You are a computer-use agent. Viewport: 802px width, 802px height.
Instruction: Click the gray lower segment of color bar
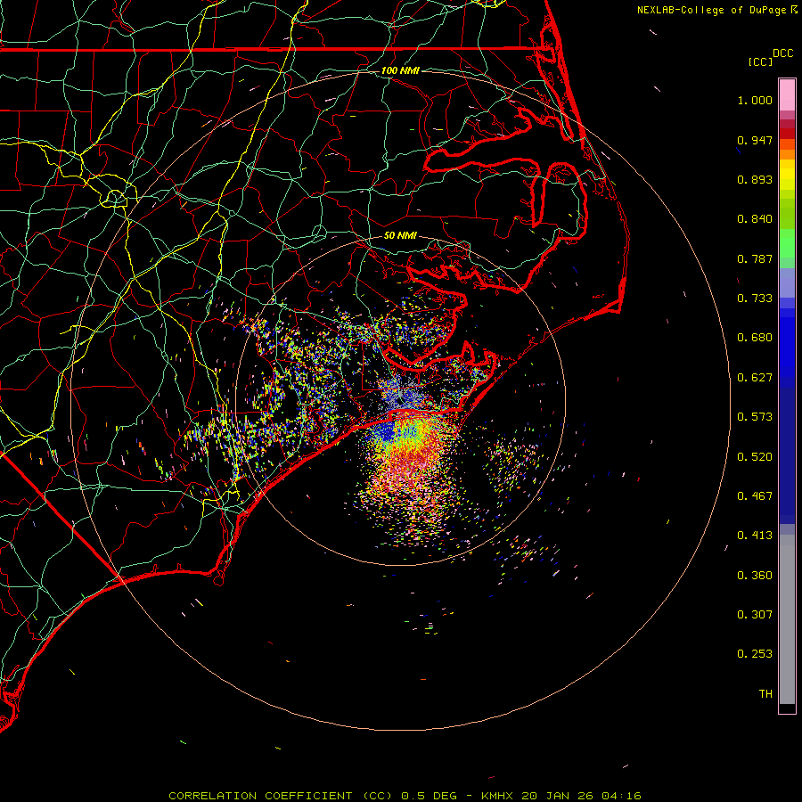[787, 619]
